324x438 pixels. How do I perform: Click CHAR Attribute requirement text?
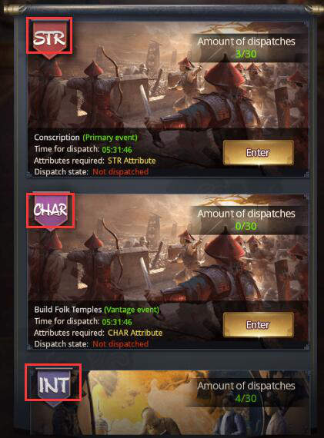click(x=135, y=333)
